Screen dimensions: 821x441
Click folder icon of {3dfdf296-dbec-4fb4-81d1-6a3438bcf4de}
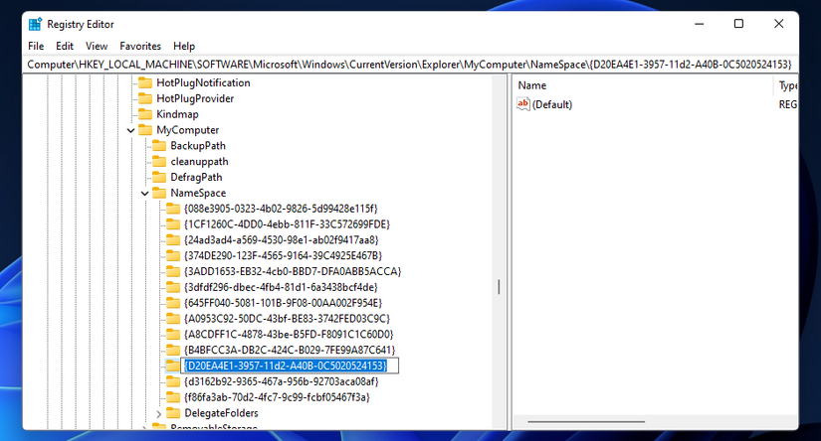point(173,287)
